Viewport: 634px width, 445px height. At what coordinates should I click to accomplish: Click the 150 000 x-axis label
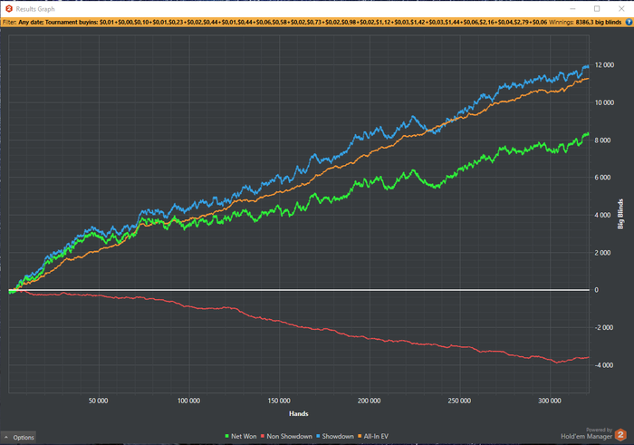(279, 401)
